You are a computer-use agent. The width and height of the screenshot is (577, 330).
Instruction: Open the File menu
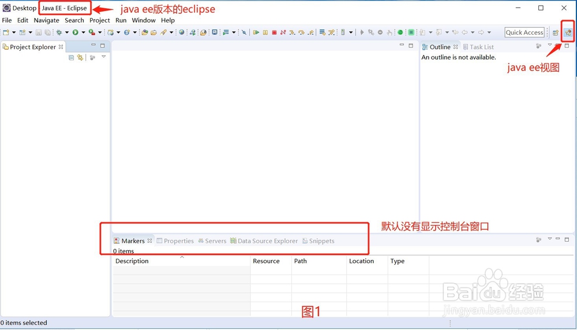[7, 20]
